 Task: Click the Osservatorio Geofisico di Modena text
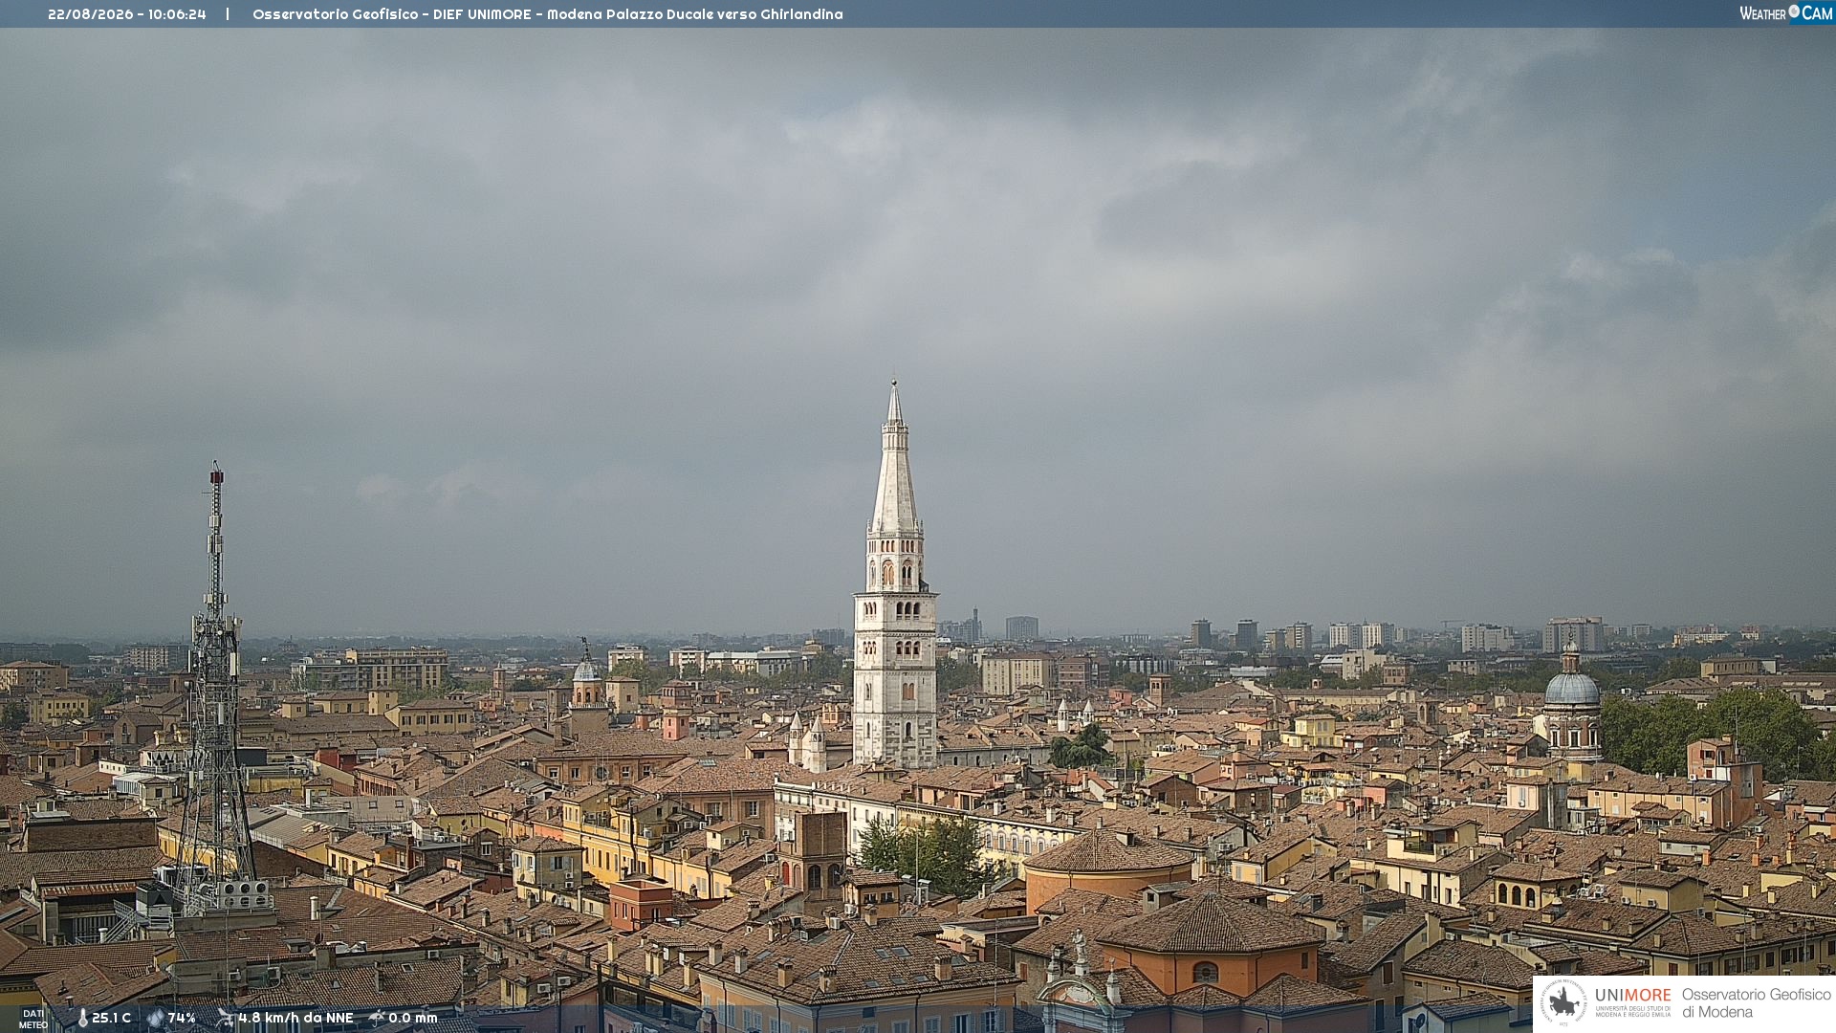pos(1756,1002)
